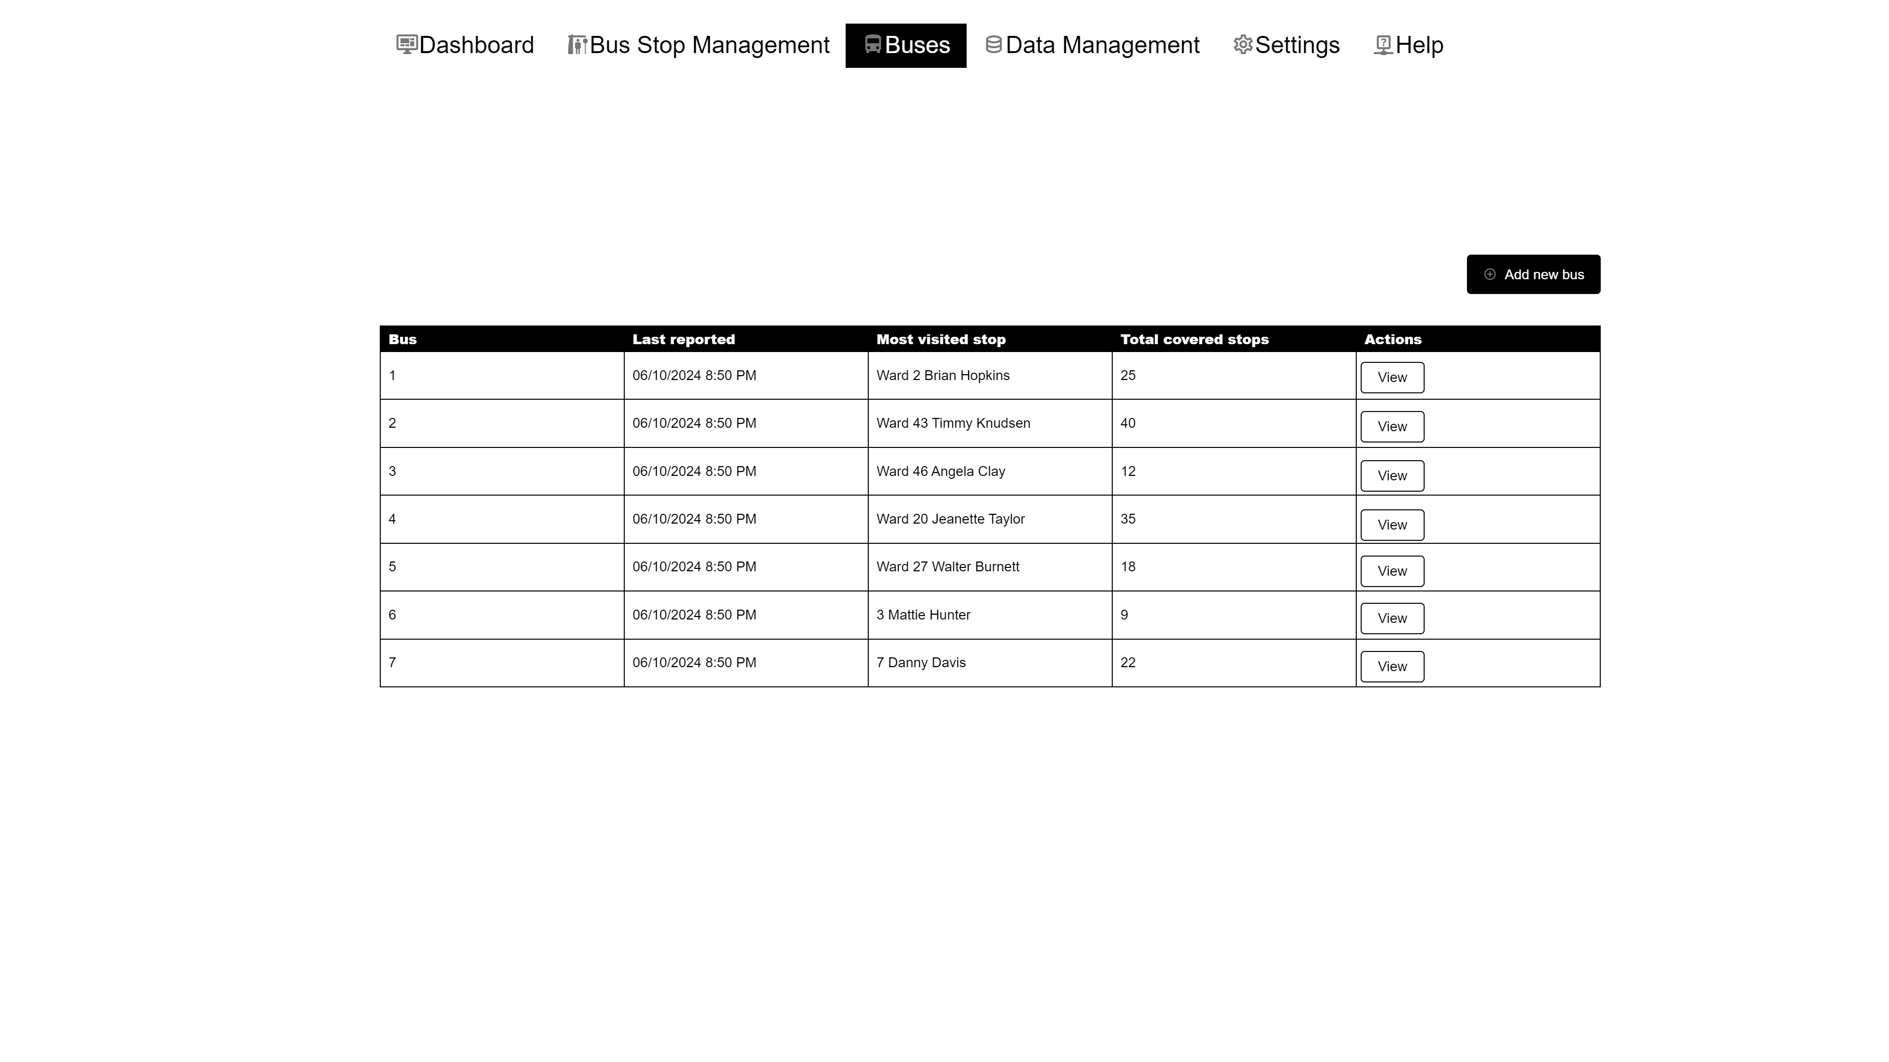Viewport: 1889px width, 1062px height.
Task: Click the Data Management database icon
Action: click(x=994, y=45)
